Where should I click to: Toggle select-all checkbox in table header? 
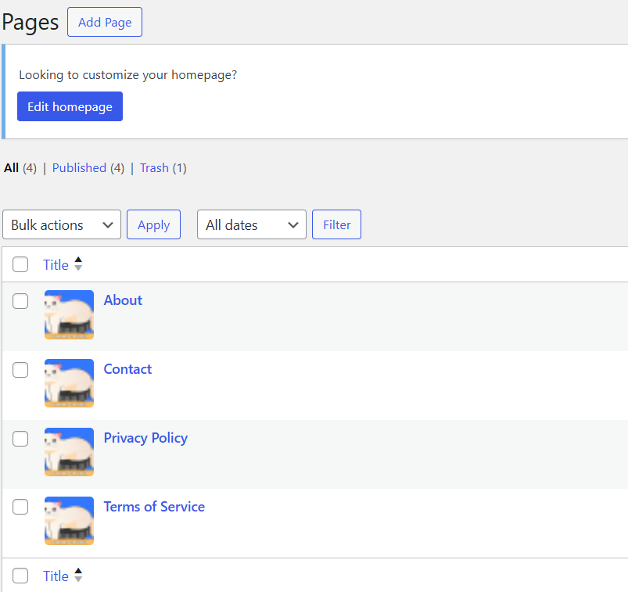[20, 264]
